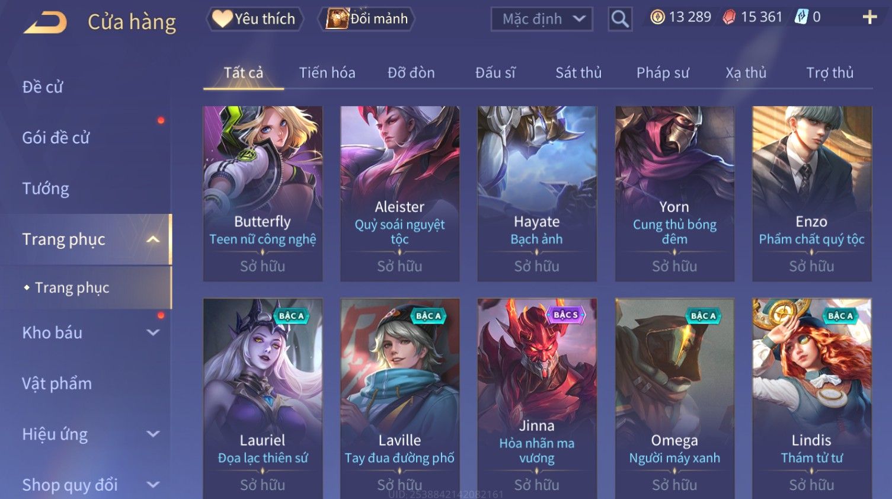
Task: Select Jinna Hỏa nhãn ma vương skin
Action: (x=537, y=398)
